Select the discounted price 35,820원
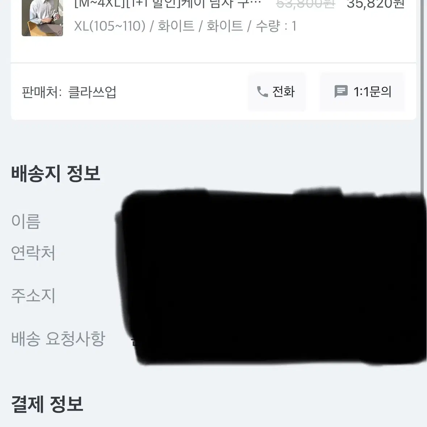Image resolution: width=427 pixels, height=427 pixels. 376,4
